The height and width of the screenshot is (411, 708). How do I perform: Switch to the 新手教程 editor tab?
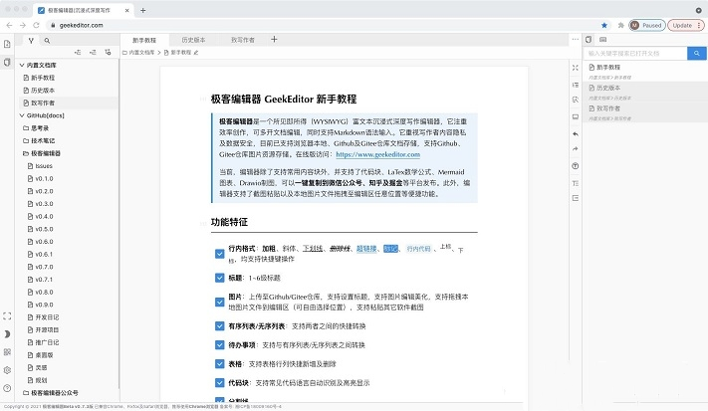(x=144, y=40)
